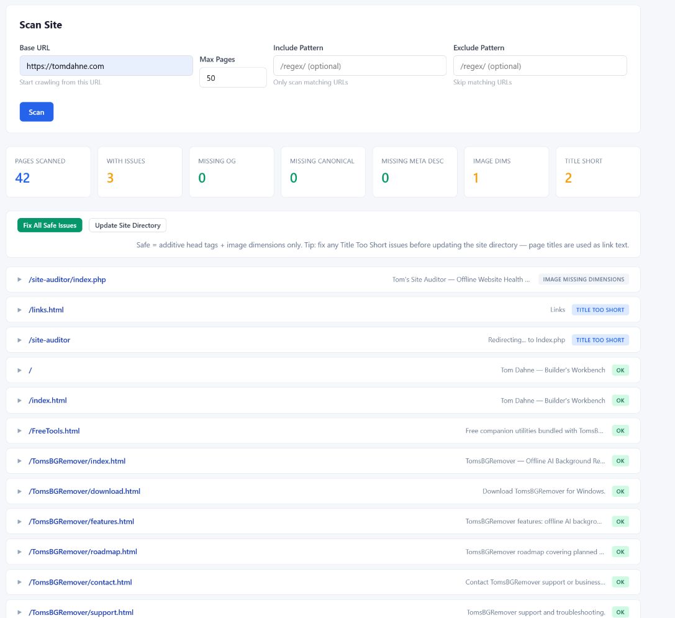The height and width of the screenshot is (618, 675).
Task: Expand the /TomsBGRemover/index.html row
Action: click(19, 461)
